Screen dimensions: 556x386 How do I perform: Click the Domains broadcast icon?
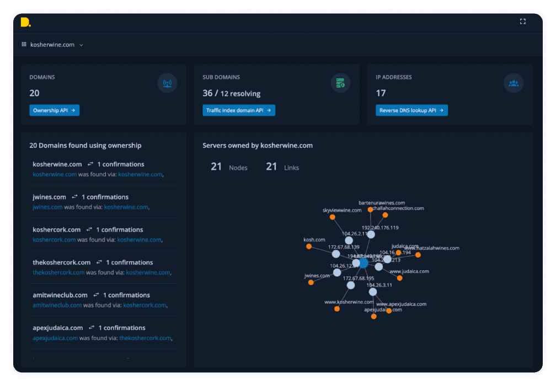(x=167, y=83)
